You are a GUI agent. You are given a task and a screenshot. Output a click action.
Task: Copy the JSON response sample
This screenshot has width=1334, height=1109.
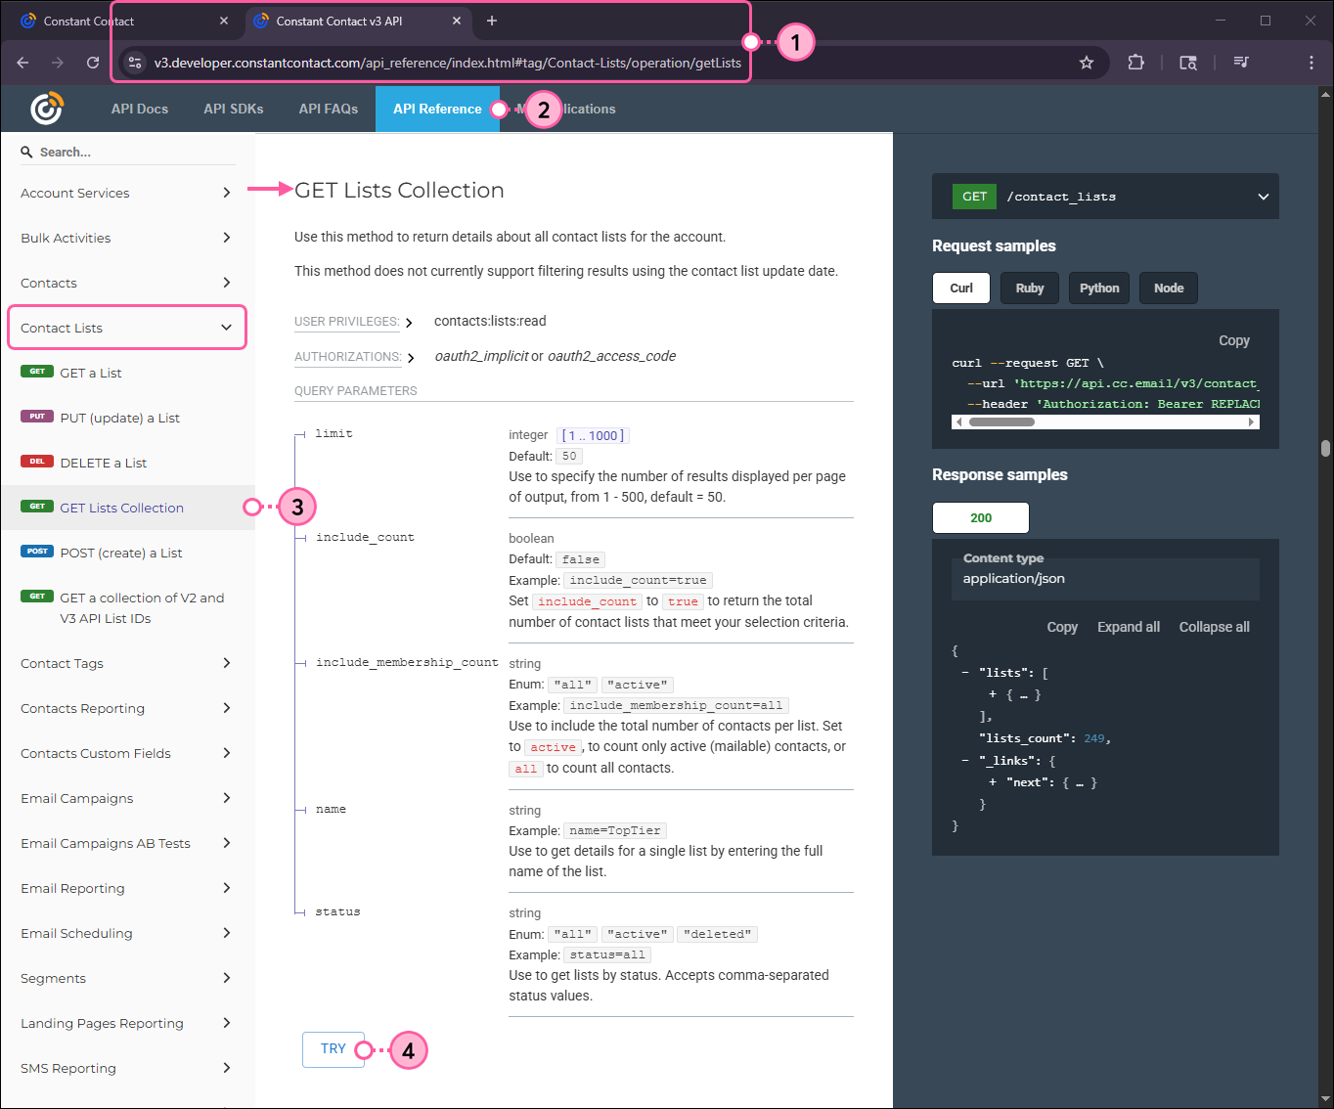pos(1062,627)
